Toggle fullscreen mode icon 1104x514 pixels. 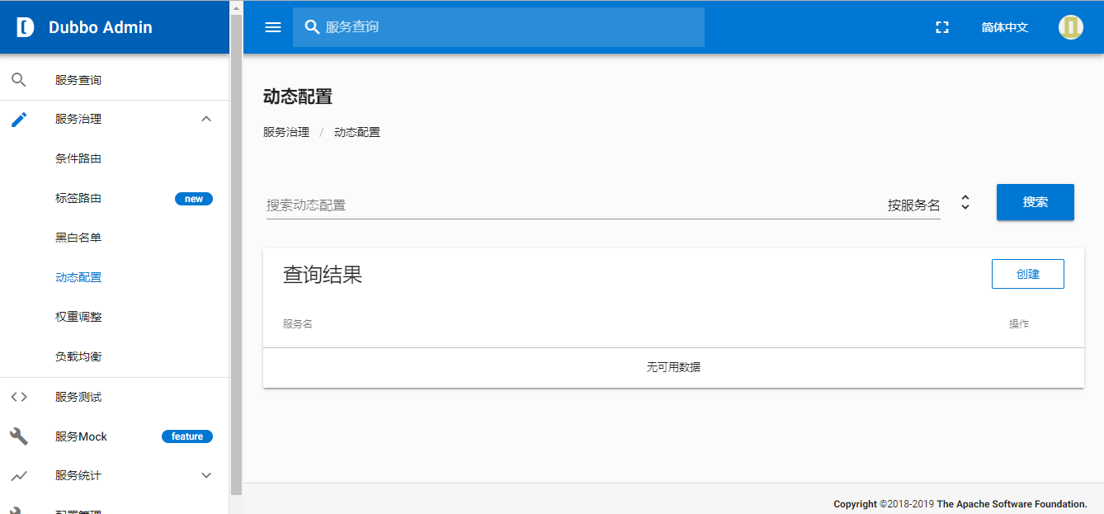pyautogui.click(x=942, y=27)
